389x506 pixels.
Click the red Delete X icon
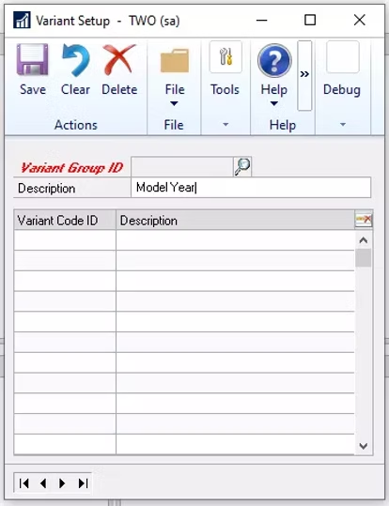tap(119, 59)
